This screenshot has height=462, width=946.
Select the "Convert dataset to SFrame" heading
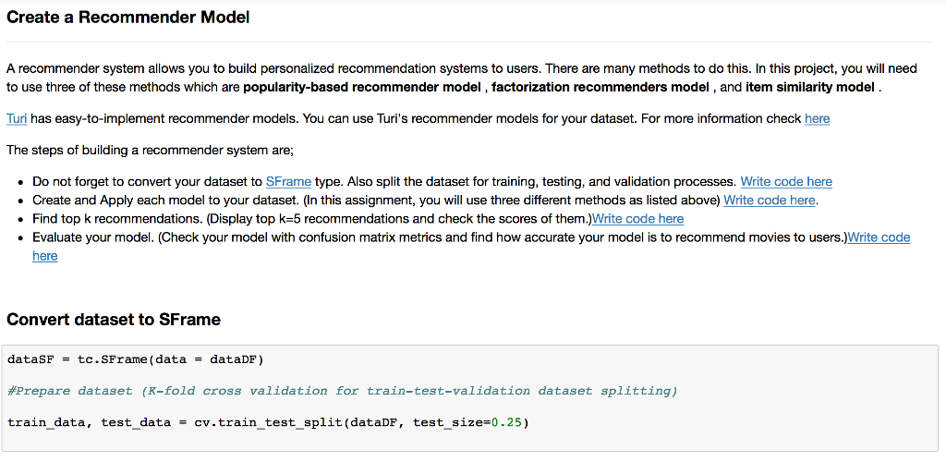click(x=114, y=320)
